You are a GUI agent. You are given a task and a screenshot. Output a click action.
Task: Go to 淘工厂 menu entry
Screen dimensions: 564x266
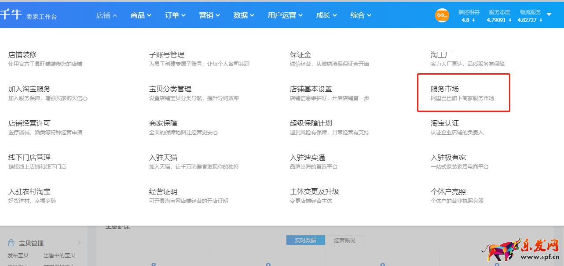coord(441,55)
